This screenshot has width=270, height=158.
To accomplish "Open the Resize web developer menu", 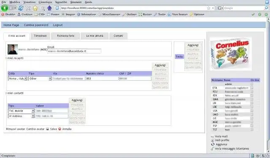I will [145, 14].
